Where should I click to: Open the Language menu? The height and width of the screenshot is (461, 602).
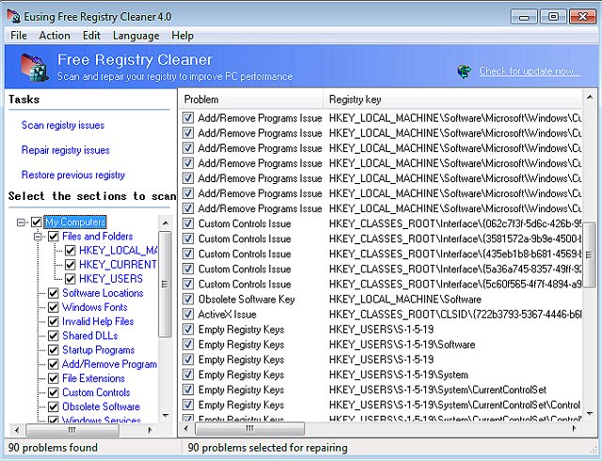click(135, 35)
